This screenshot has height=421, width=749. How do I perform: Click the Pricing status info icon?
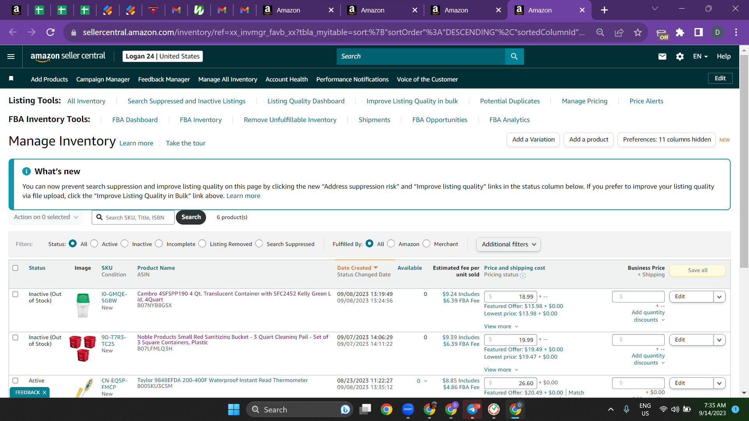[x=523, y=276]
